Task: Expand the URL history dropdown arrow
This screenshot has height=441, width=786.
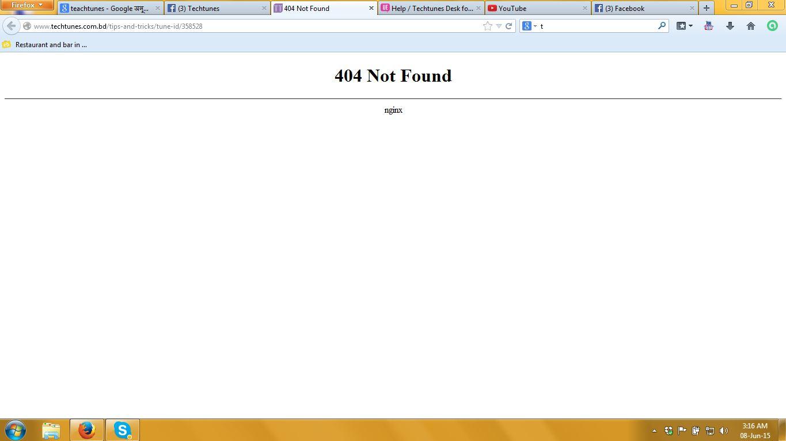Action: pyautogui.click(x=499, y=26)
